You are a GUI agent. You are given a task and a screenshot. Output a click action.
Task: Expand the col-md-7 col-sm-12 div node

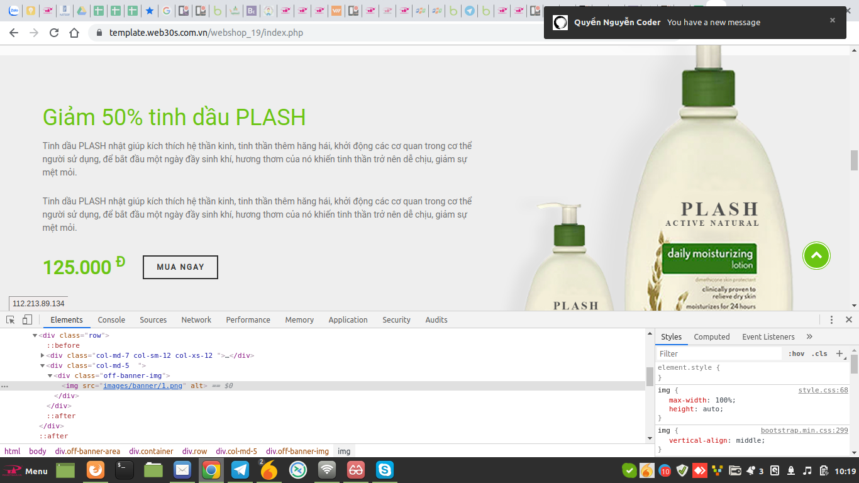(x=42, y=355)
